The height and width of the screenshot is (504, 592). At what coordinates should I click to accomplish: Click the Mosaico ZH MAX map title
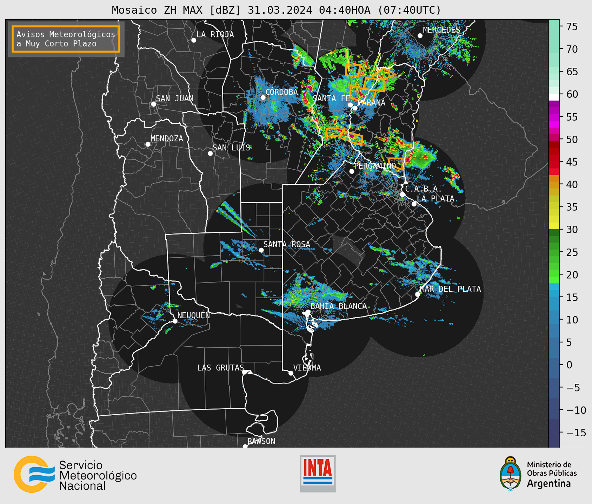pyautogui.click(x=276, y=10)
